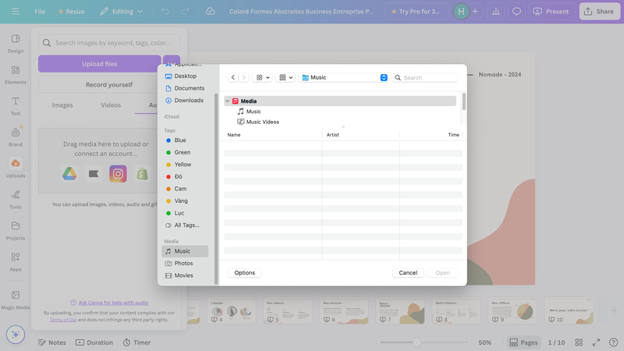Sort by the Artist column header
Image resolution: width=624 pixels, height=351 pixels.
333,135
